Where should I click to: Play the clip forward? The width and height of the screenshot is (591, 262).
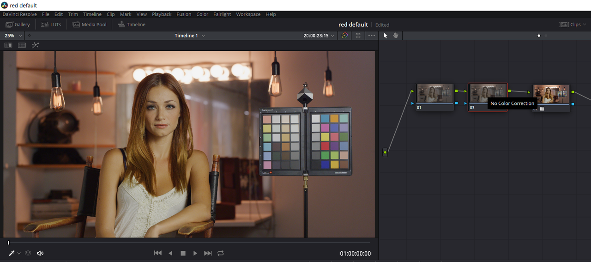(x=195, y=253)
